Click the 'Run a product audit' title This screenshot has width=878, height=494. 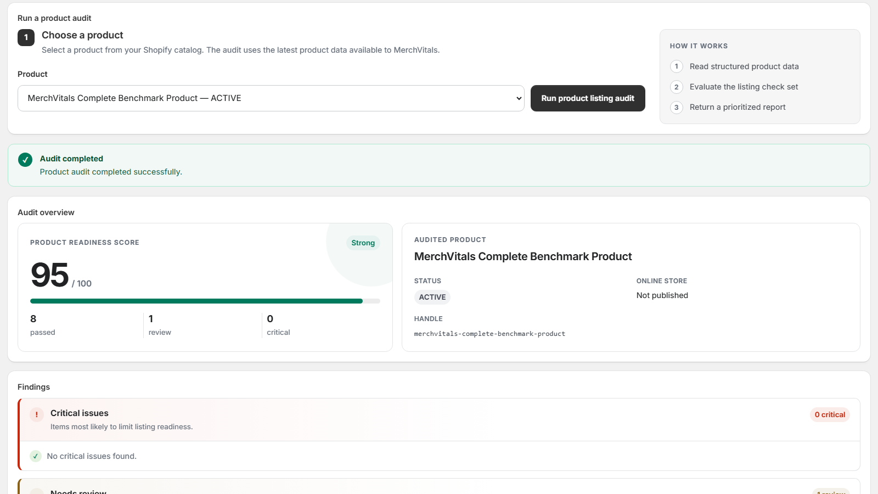coord(54,18)
